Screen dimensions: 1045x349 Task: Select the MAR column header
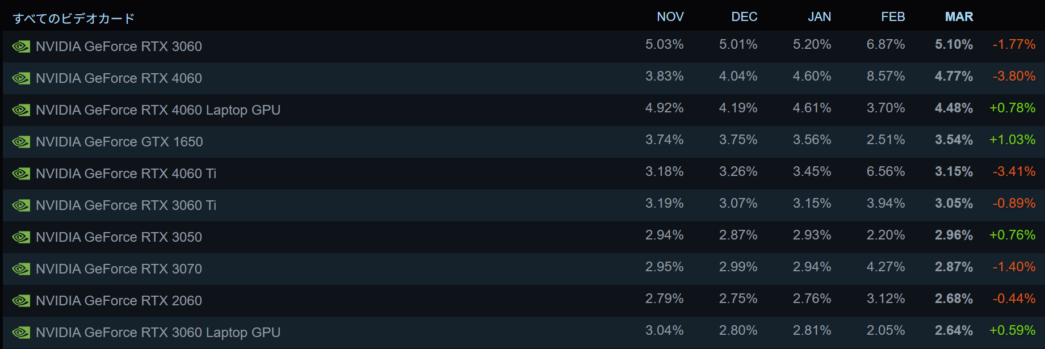[x=959, y=17]
